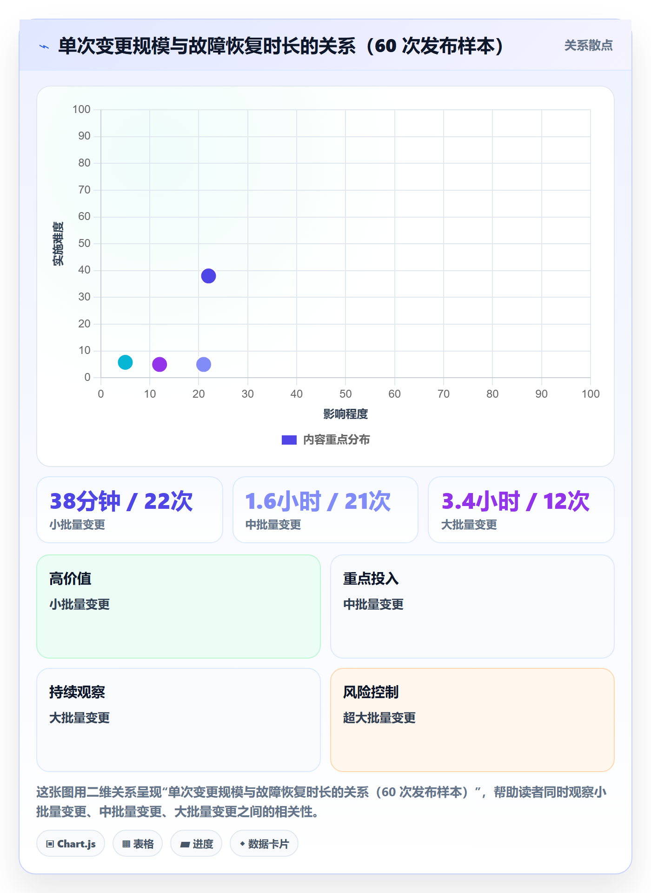This screenshot has height=893, width=651.
Task: Select the 高价值 quadrant card
Action: [x=179, y=606]
